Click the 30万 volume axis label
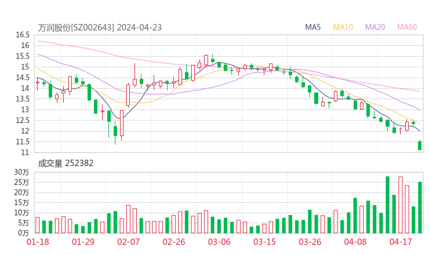 (x=21, y=172)
